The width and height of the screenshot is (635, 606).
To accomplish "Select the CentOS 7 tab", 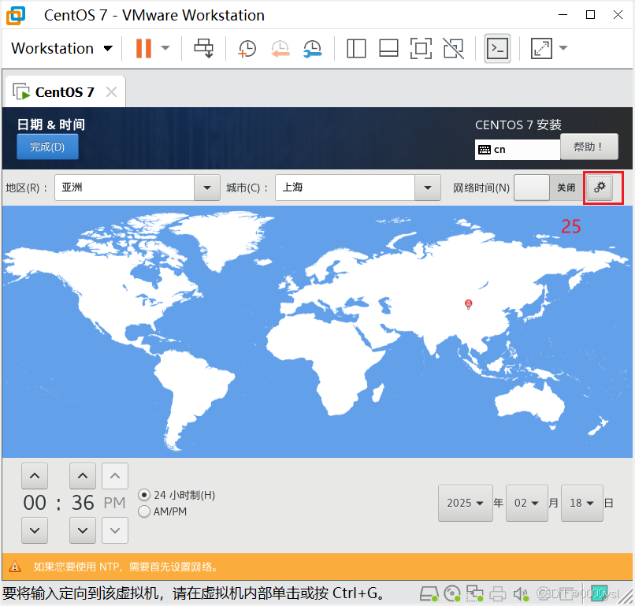I will coord(65,92).
